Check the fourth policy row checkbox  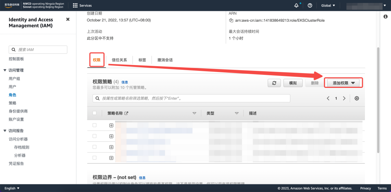(94, 158)
